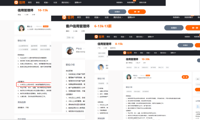The width and height of the screenshot is (200, 120).
Task: Click the 客户信用管理师 job title
Action: 78,26
